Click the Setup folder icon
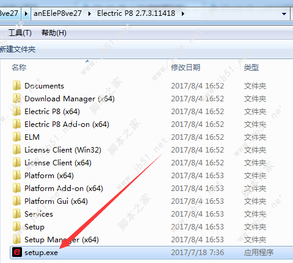This screenshot has height=263, width=293. pos(16,226)
